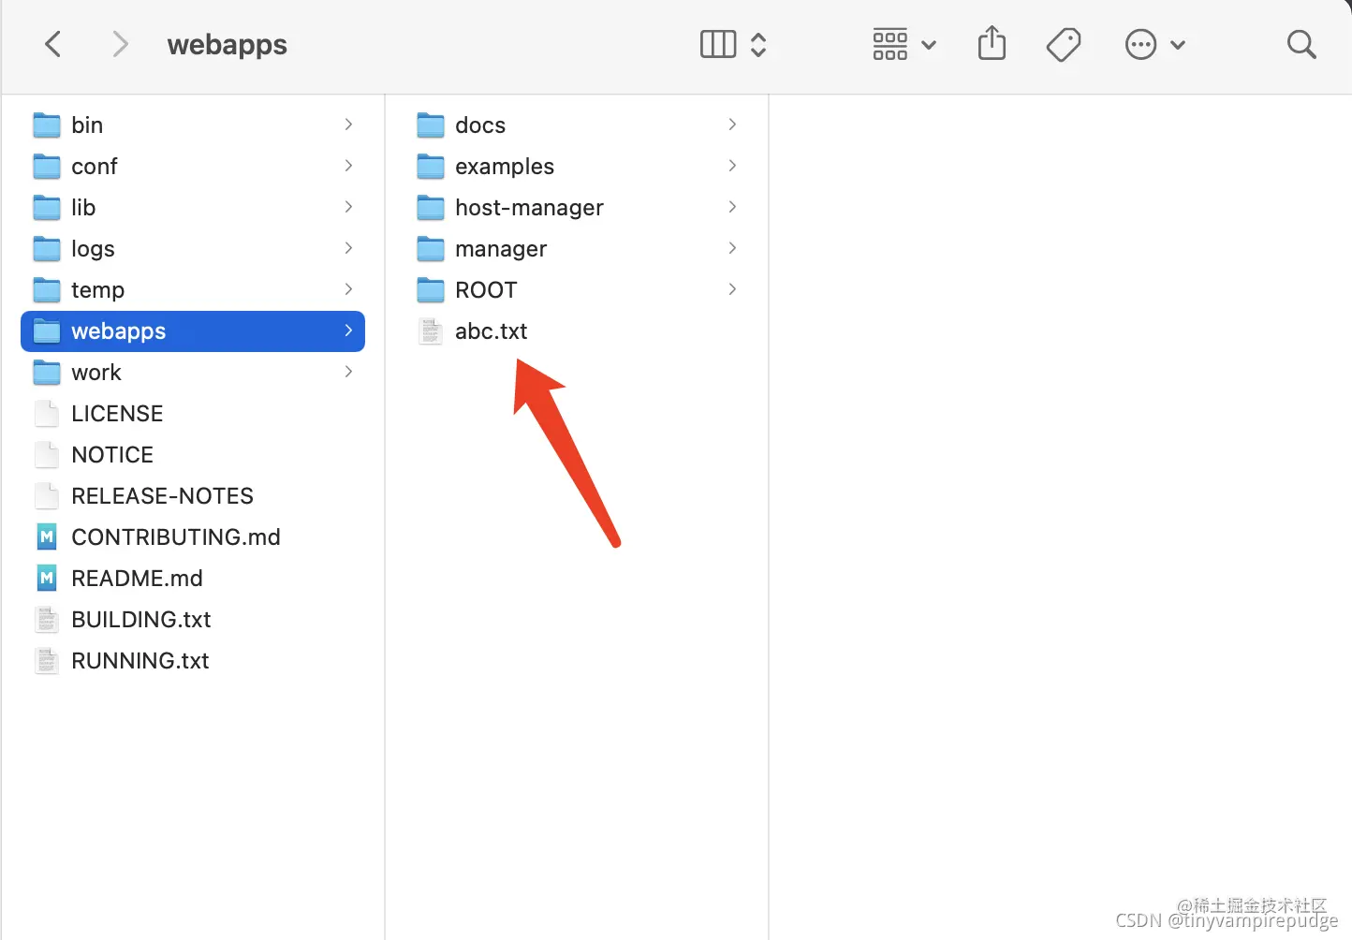Click the "ROOT" folder name
Viewport: 1352px width, 940px height.
pyautogui.click(x=486, y=289)
